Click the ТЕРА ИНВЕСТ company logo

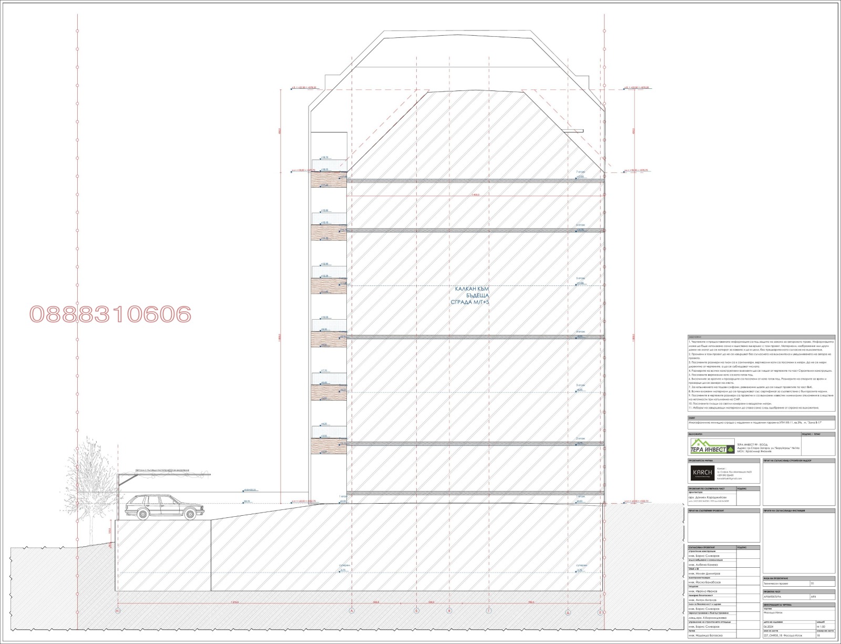[712, 447]
